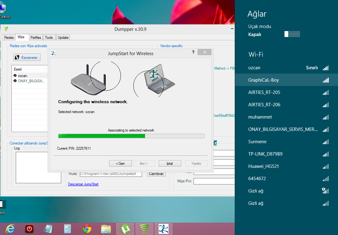
Task: Go to the Update tab
Action: point(63,37)
